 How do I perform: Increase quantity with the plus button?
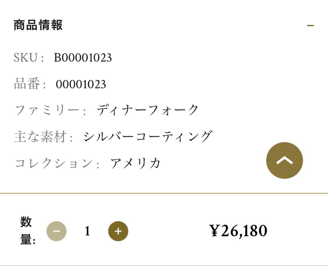click(118, 231)
